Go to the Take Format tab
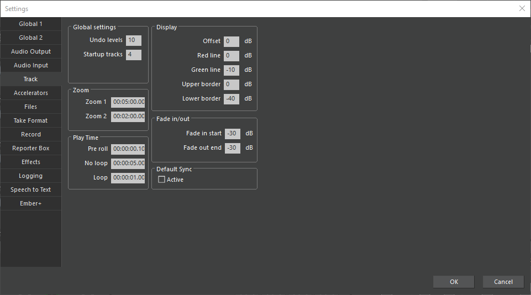This screenshot has height=295, width=531. point(30,120)
